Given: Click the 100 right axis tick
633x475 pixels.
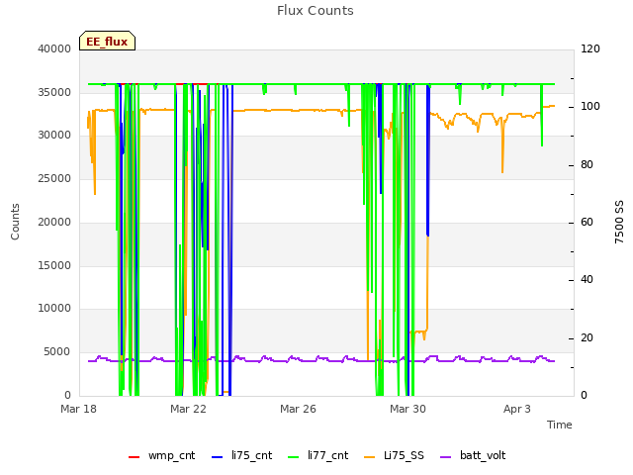Looking at the screenshot, I should pyautogui.click(x=590, y=107).
